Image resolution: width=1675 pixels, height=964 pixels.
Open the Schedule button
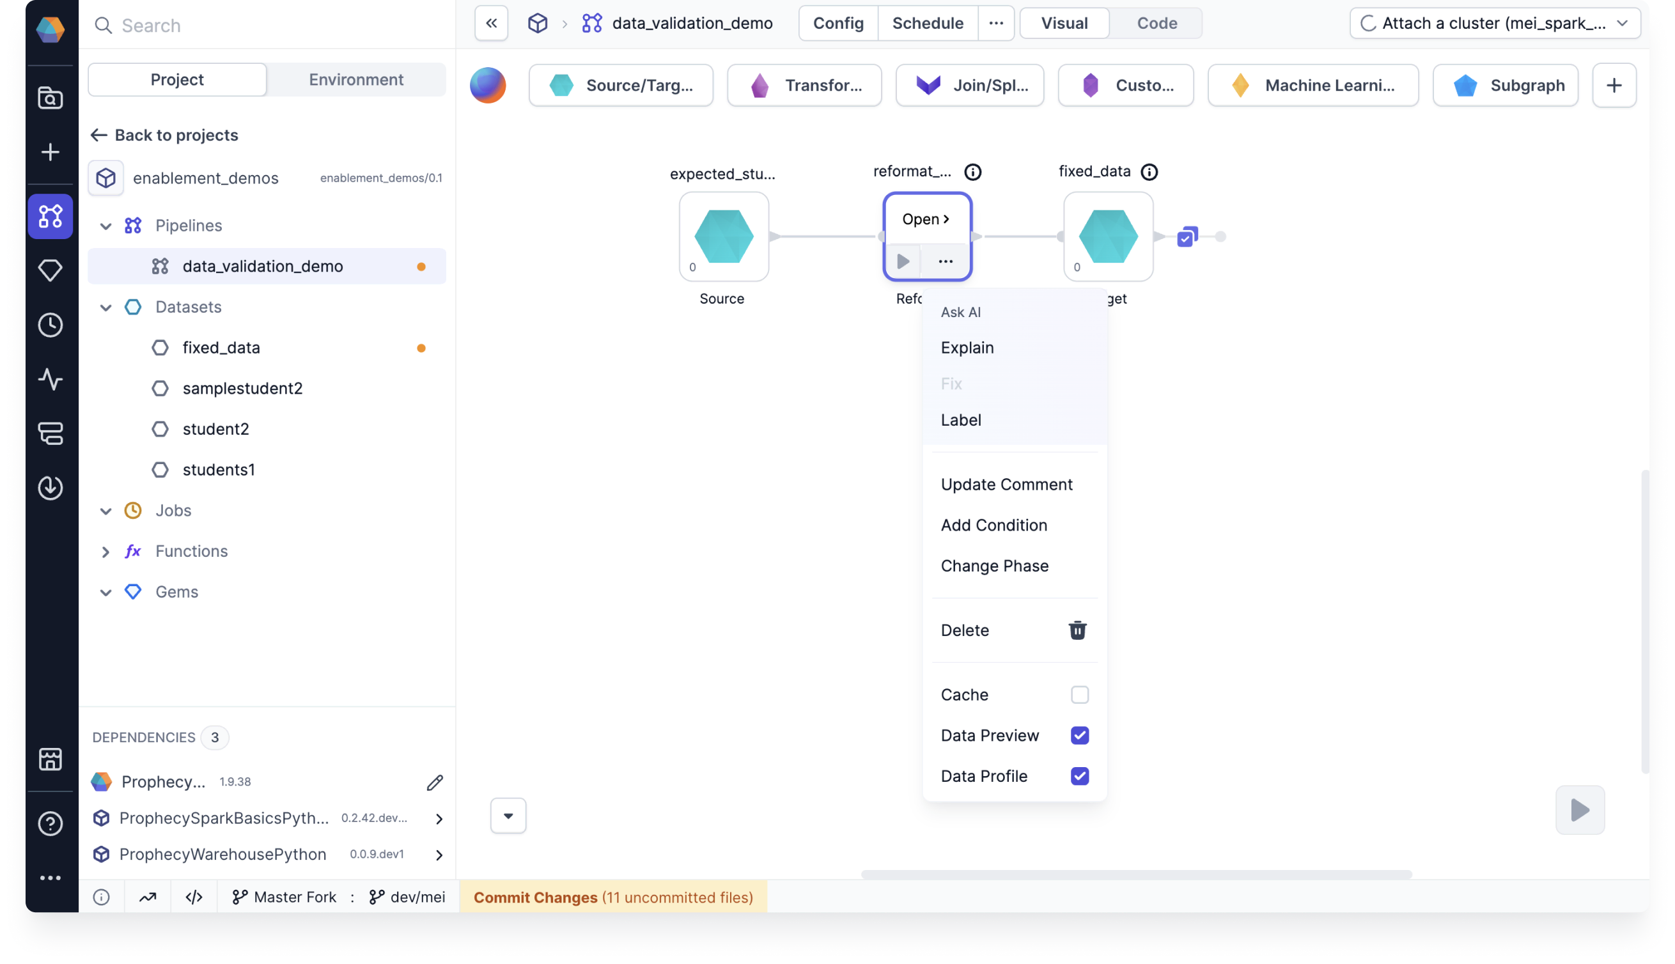pos(928,23)
